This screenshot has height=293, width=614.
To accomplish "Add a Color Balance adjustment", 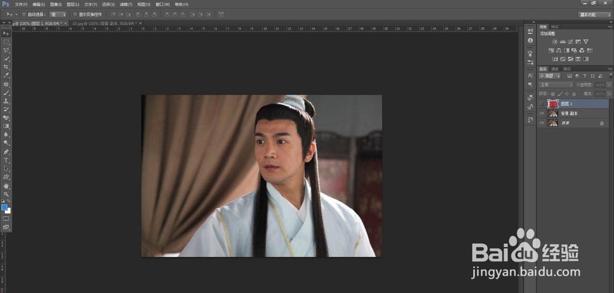I will click(x=559, y=50).
